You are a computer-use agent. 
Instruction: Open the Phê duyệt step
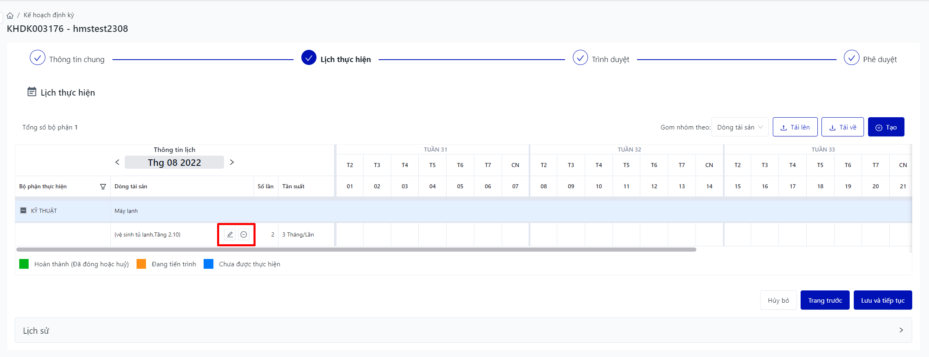point(851,58)
